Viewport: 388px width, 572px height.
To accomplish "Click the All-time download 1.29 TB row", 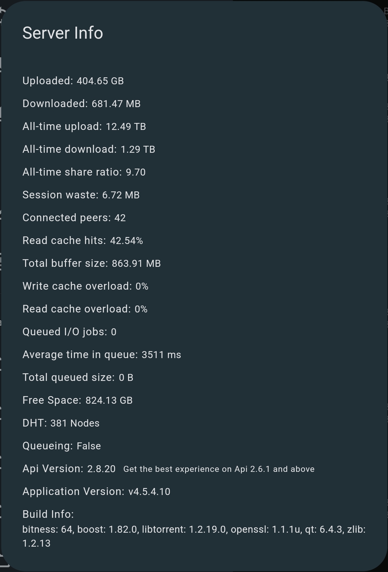I will pyautogui.click(x=89, y=149).
